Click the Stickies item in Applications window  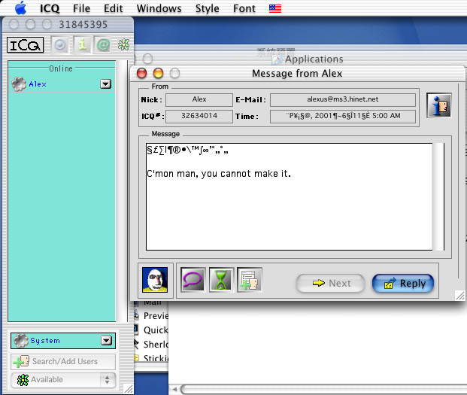156,358
